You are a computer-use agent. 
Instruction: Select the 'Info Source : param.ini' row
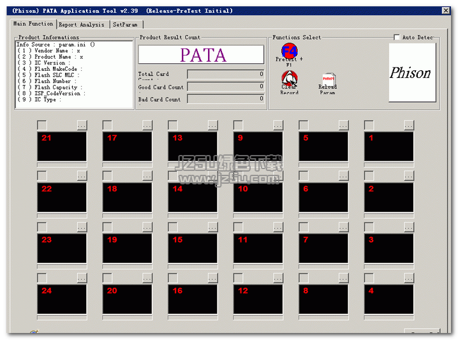(x=55, y=45)
